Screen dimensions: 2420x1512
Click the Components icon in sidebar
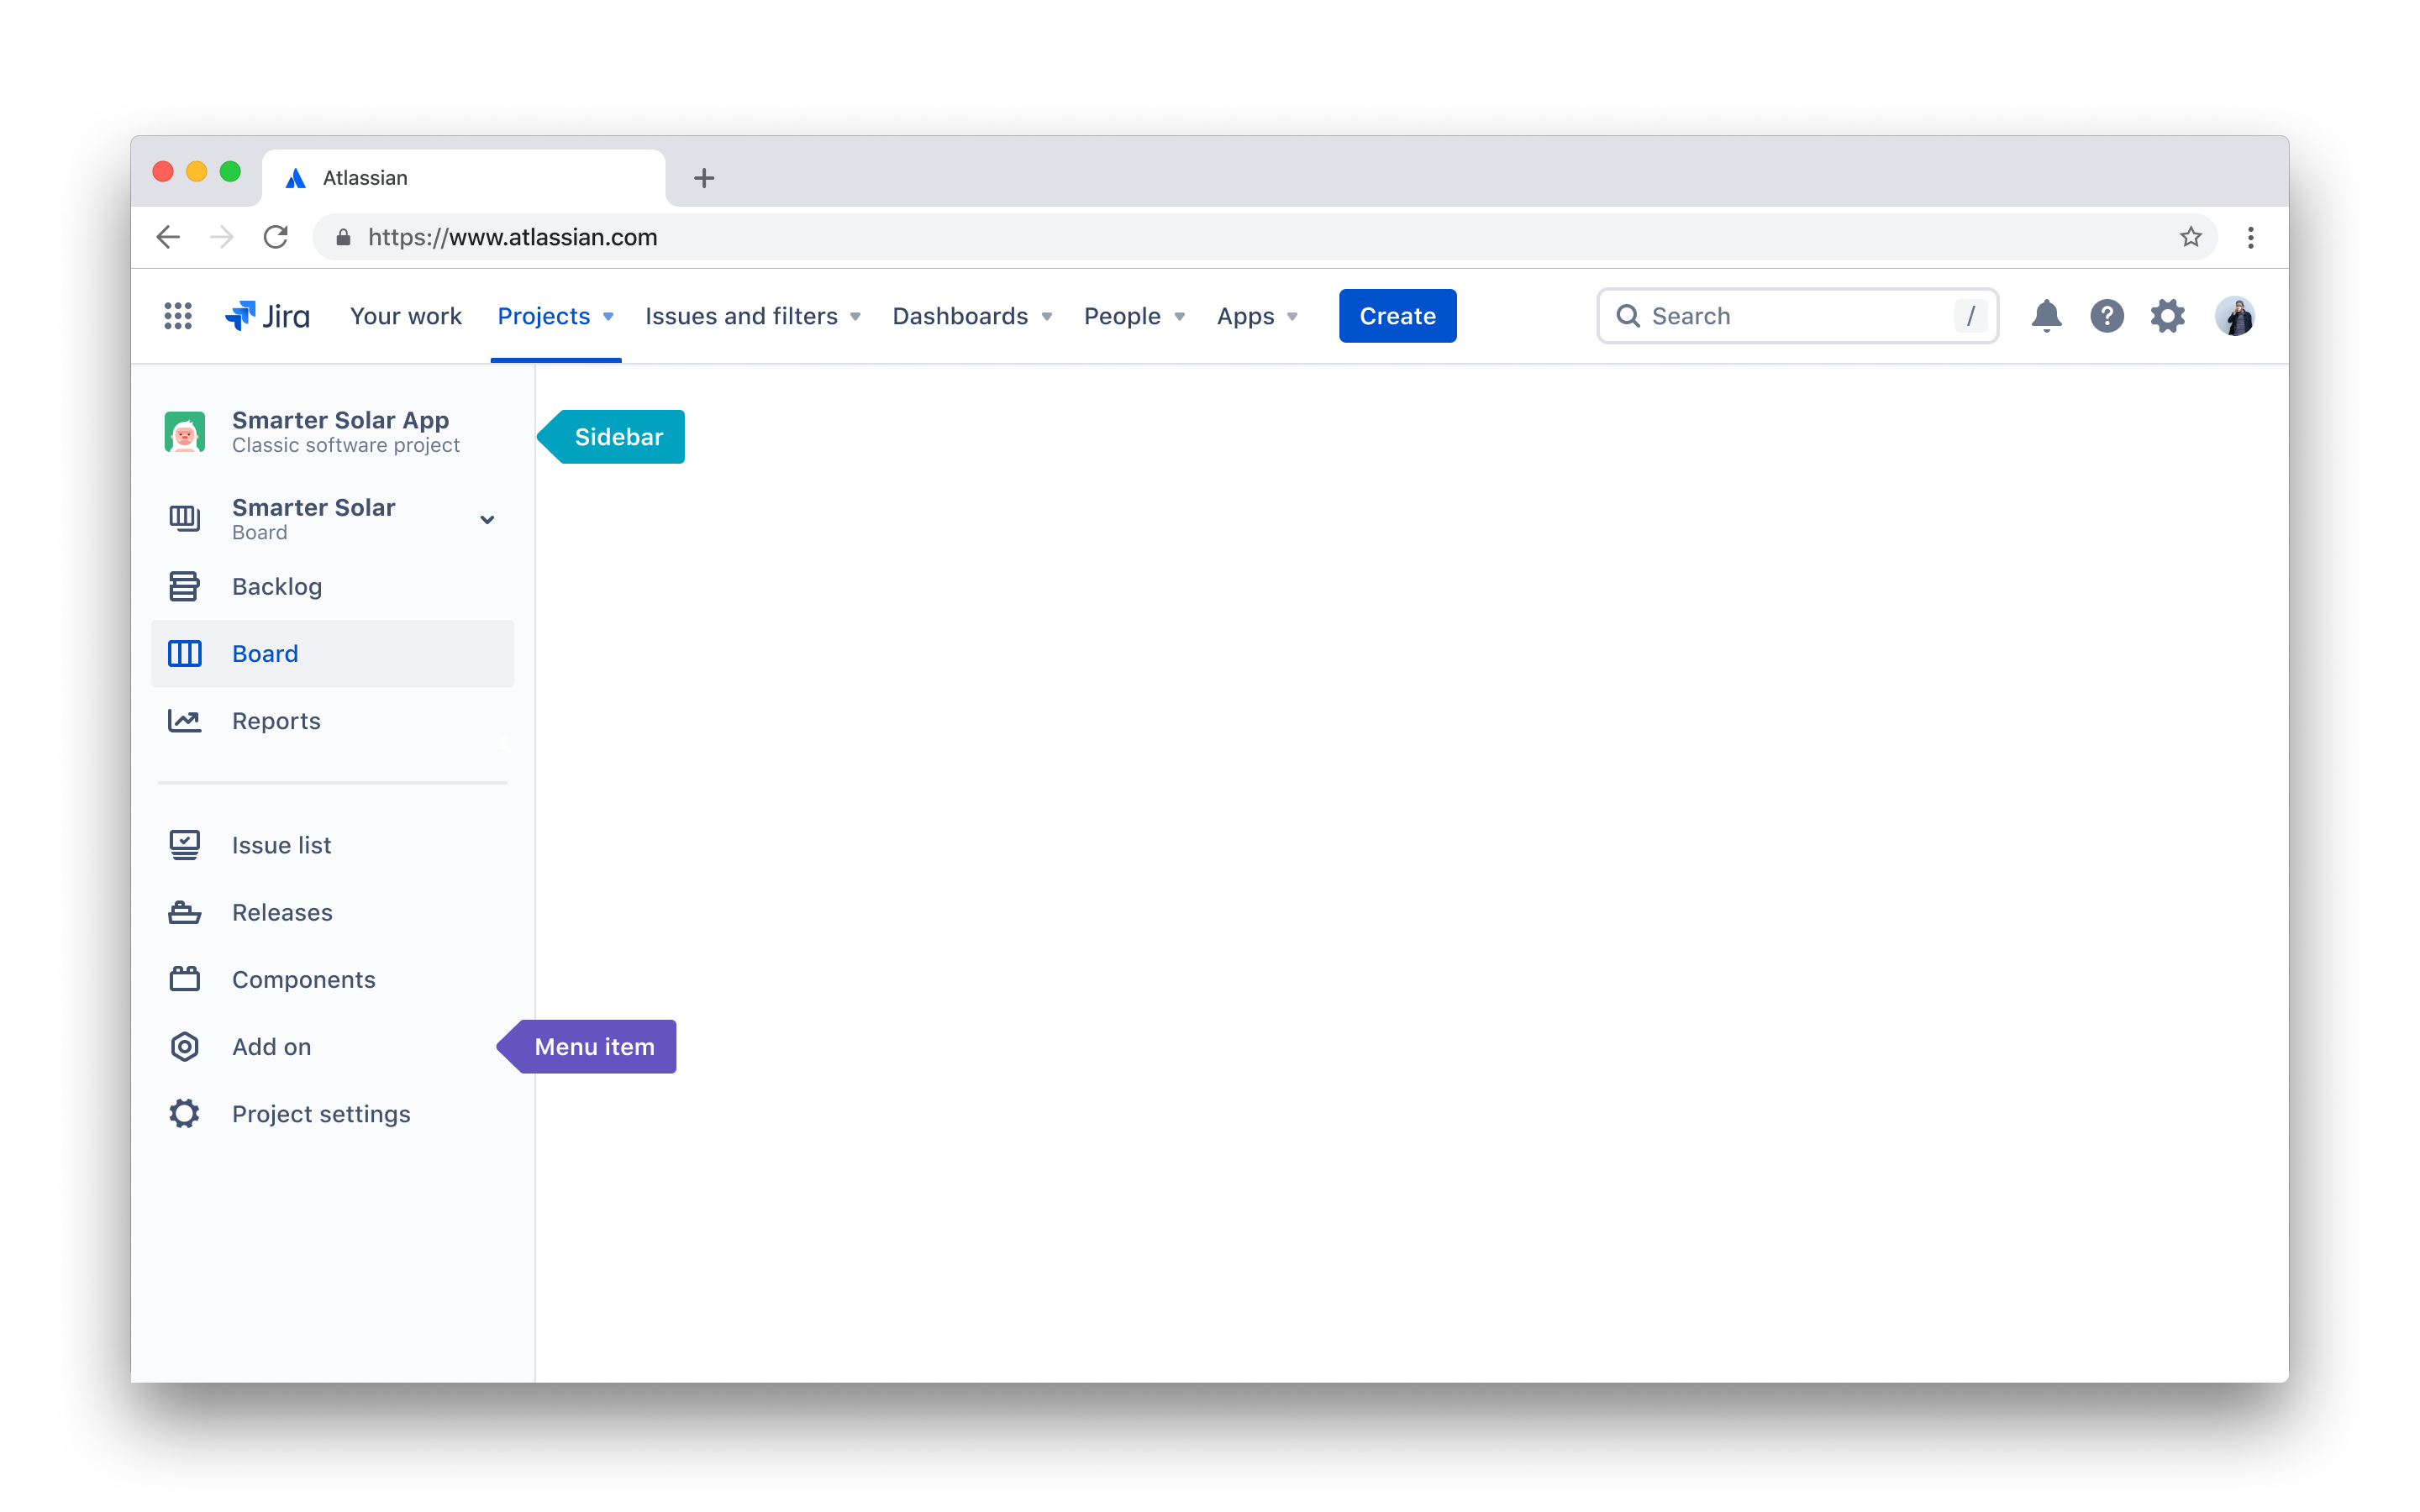click(185, 979)
